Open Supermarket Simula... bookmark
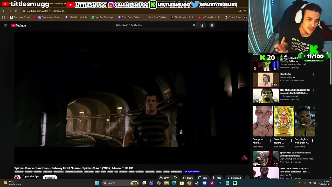 pos(50,17)
